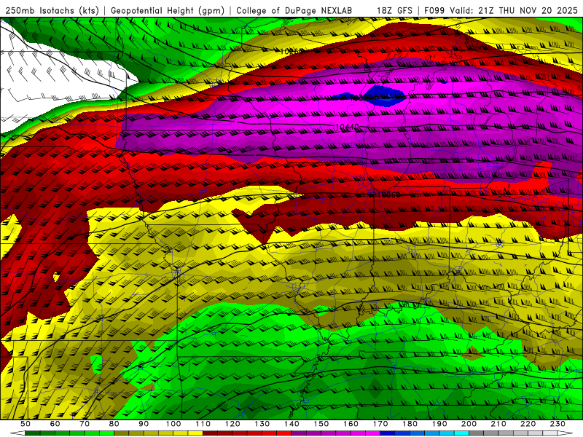Image resolution: width=583 pixels, height=437 pixels.
Task: Click the 80 label on the color scale
Action: tap(114, 424)
